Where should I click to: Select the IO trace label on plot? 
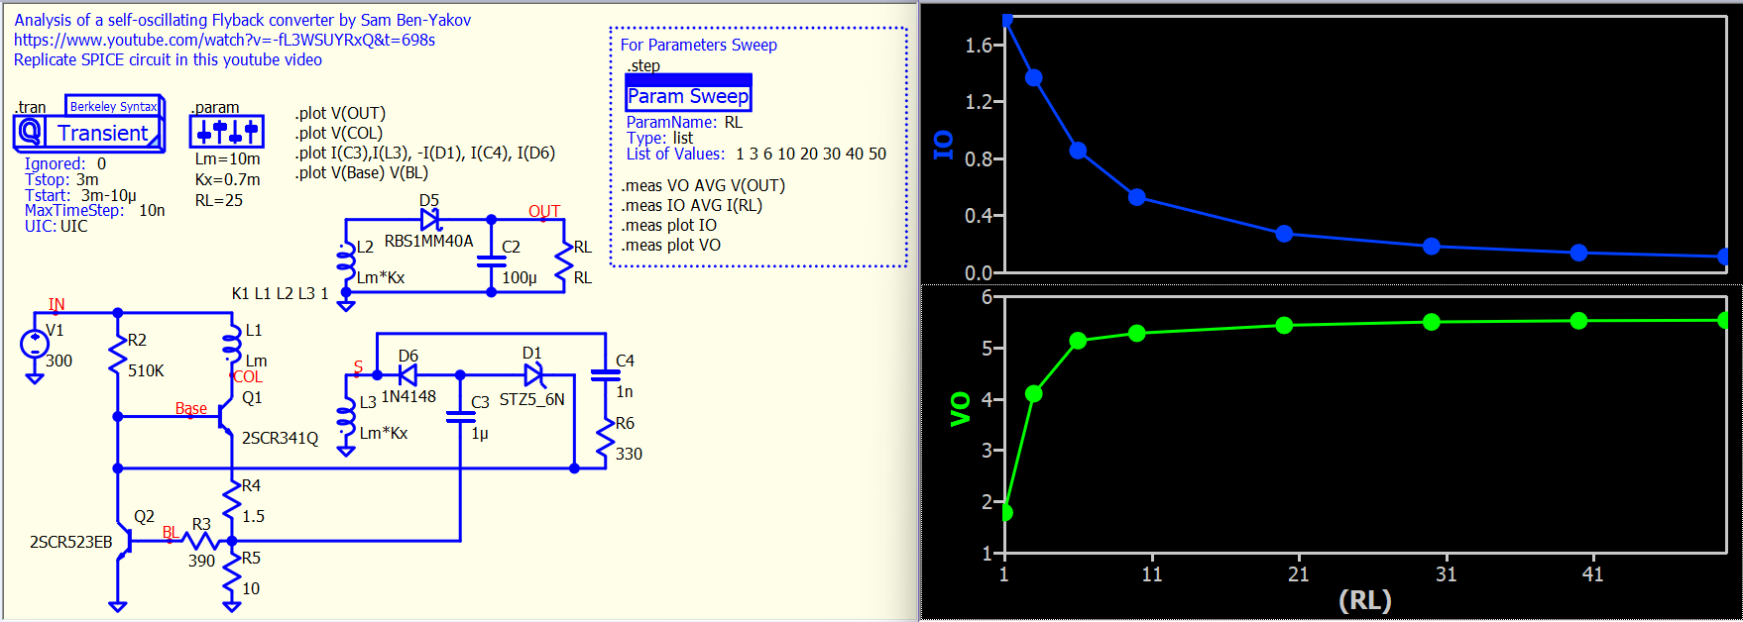[944, 145]
